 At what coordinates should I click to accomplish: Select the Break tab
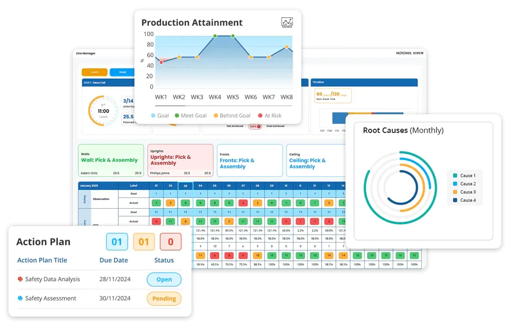click(x=122, y=72)
